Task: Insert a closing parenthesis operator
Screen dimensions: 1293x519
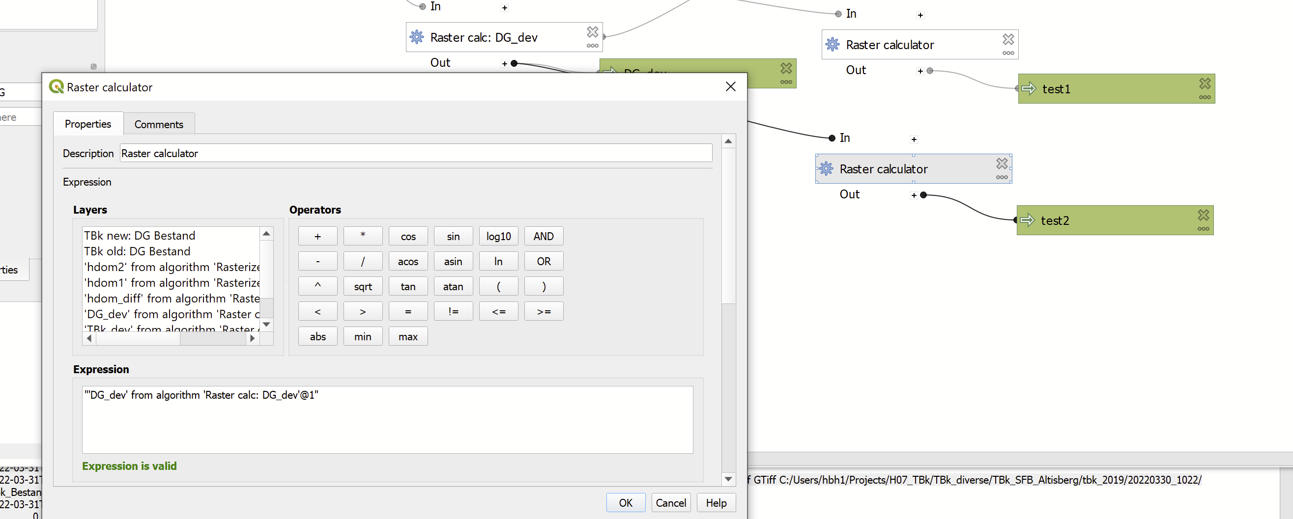Action: (544, 286)
